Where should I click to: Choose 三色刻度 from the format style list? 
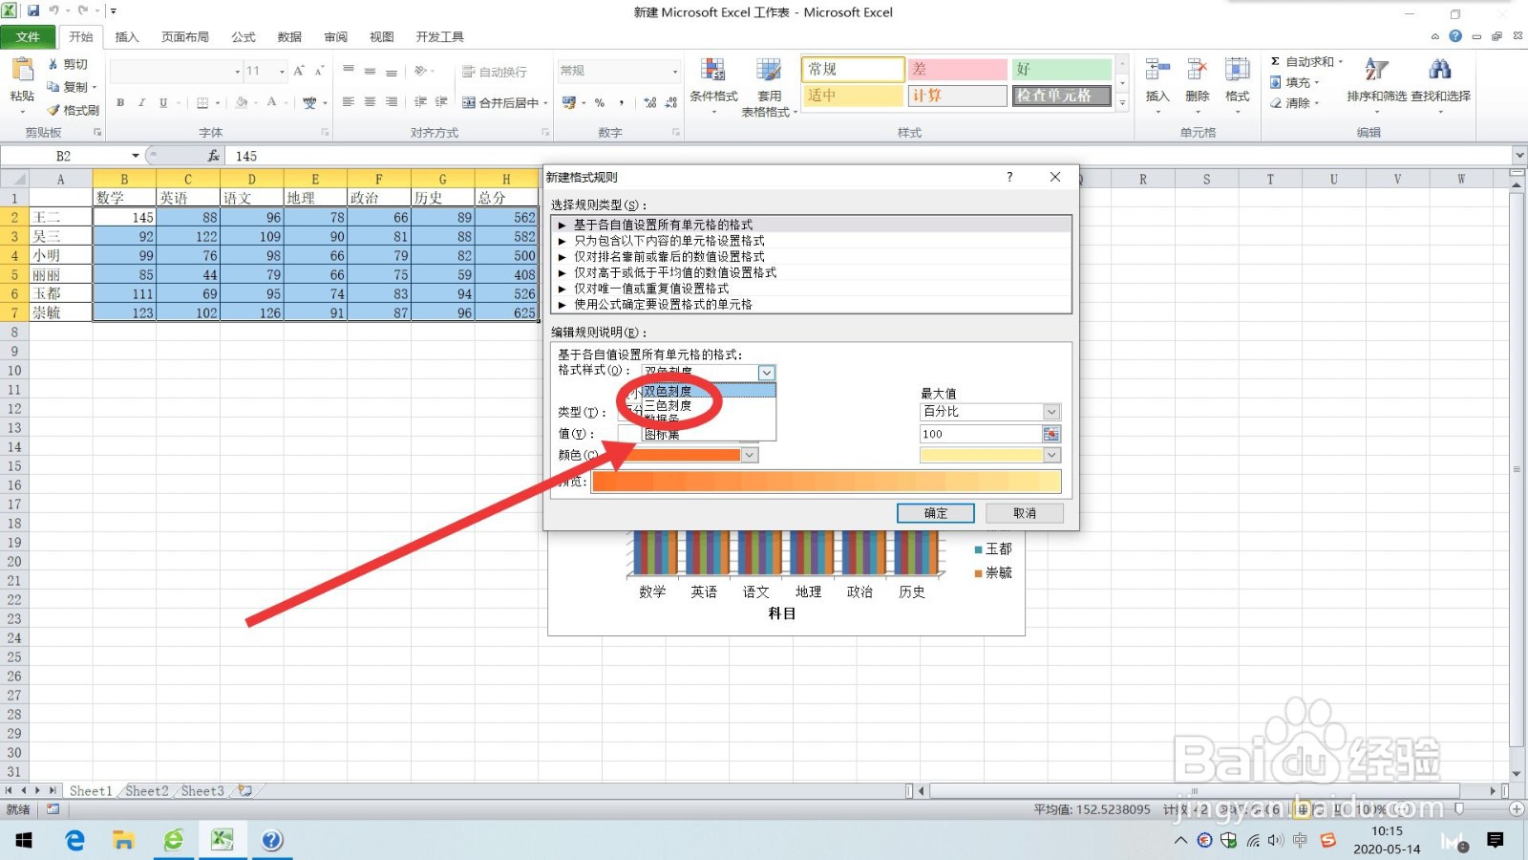[x=708, y=406]
